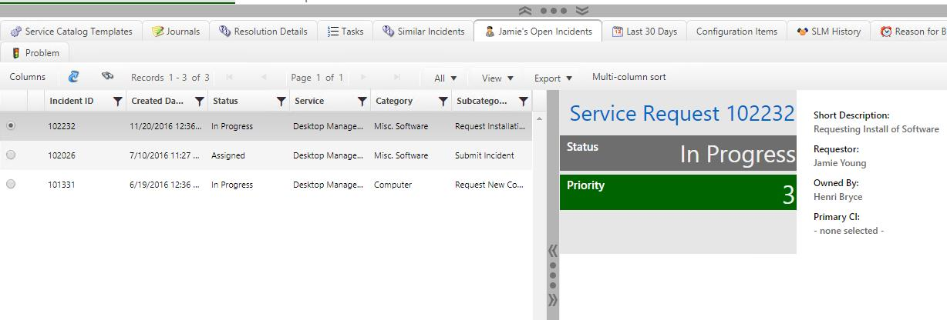Click the Columns button
This screenshot has width=947, height=320.
28,77
